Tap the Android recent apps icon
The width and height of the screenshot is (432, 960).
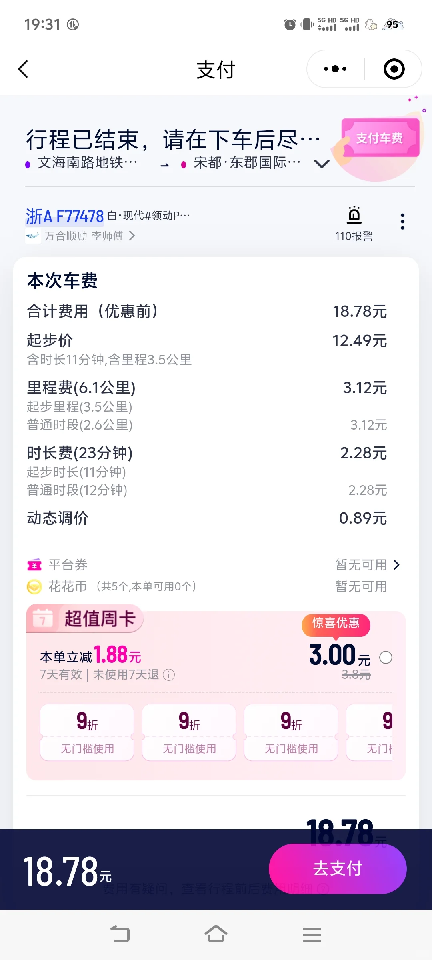[x=312, y=934]
